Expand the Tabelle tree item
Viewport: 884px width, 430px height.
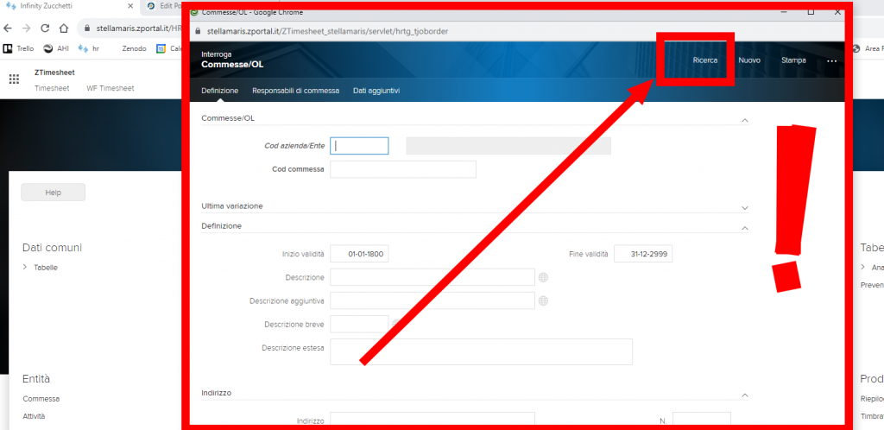coord(26,268)
